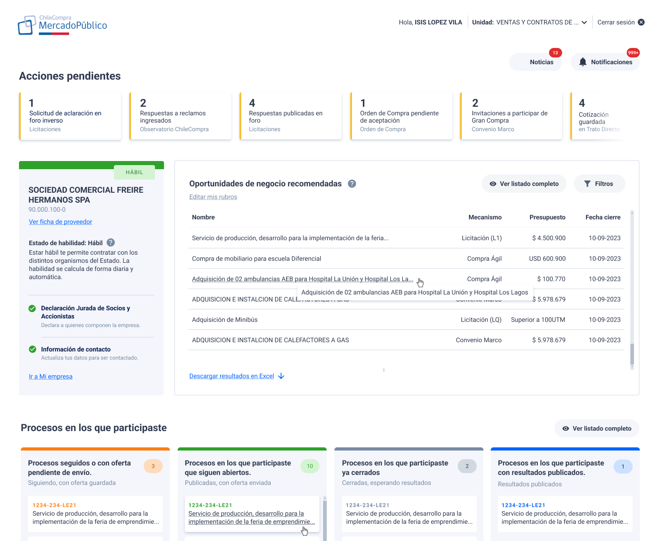Screen dimensions: 657x541
Task: Expand the Unidad VENTAS Y CONTRATOS dropdown
Action: click(x=584, y=22)
